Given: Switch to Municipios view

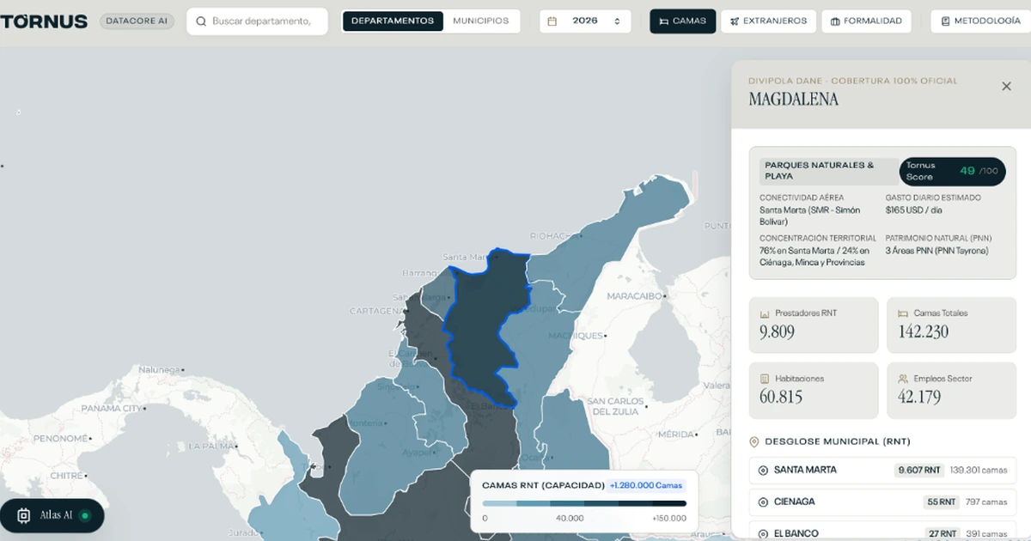Looking at the screenshot, I should coord(480,21).
